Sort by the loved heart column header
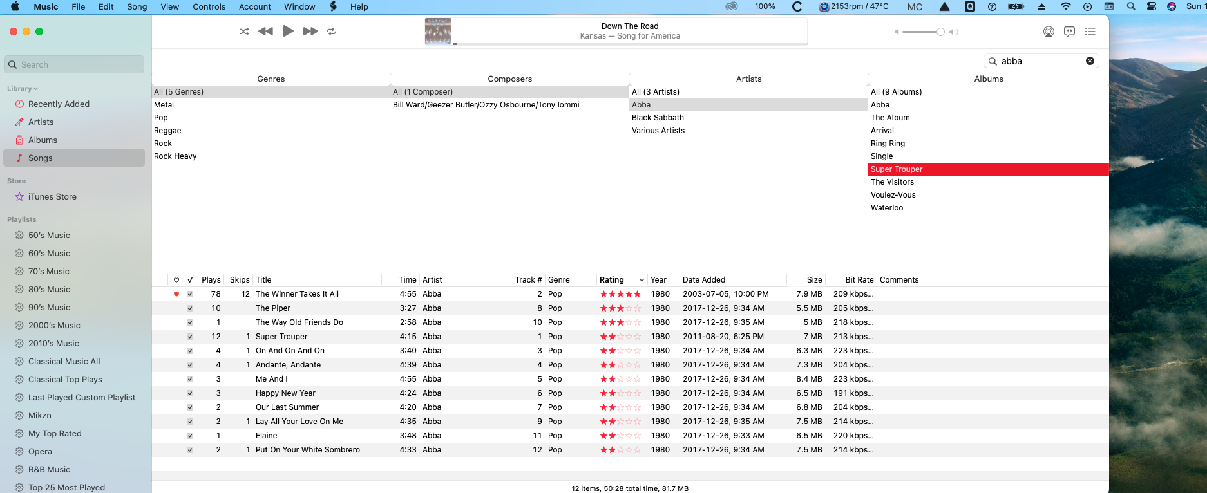 176,280
